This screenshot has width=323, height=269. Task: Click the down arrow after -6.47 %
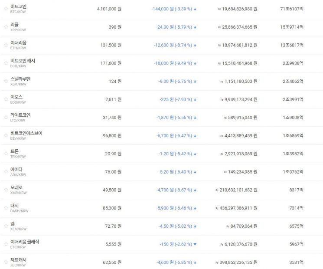coord(195,136)
